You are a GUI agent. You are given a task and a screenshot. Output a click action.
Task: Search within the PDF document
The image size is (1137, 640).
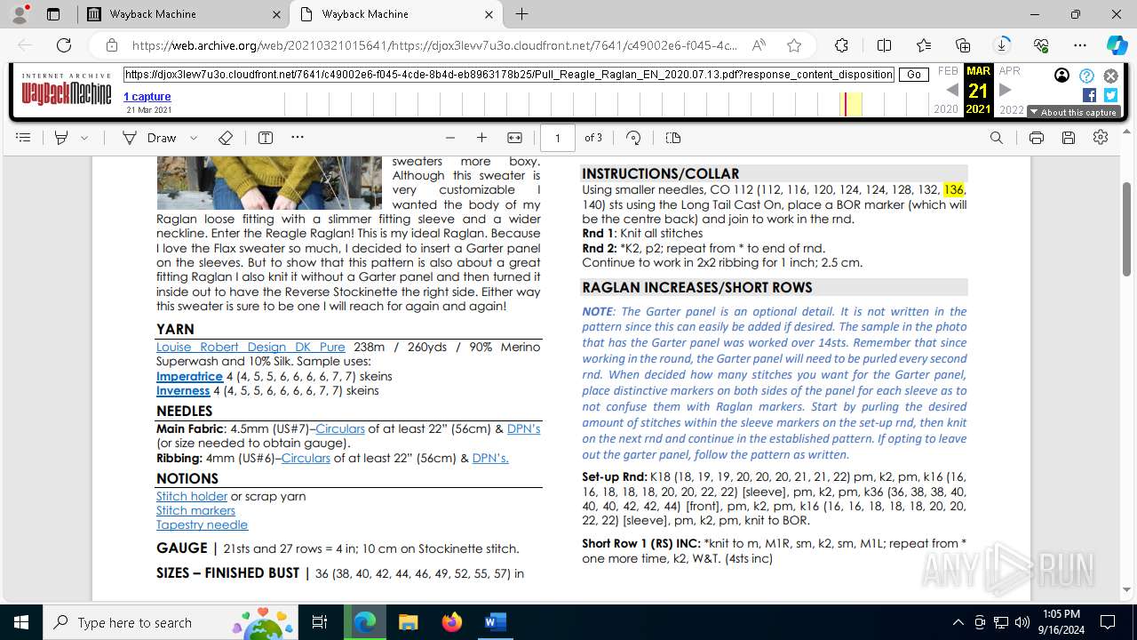pos(997,138)
